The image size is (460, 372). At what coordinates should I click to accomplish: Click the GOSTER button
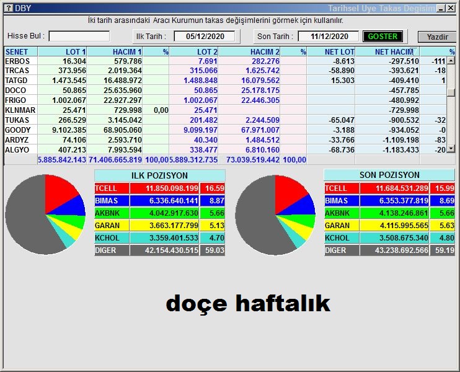383,37
